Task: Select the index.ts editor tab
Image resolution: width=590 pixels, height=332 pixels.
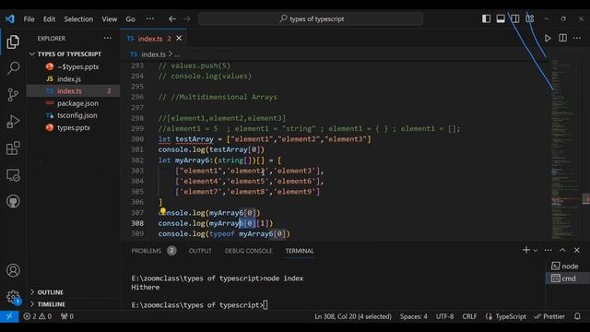Action: [x=154, y=39]
